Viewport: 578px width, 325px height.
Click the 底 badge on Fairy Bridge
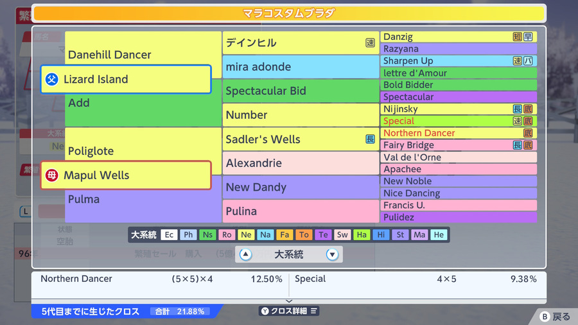(528, 145)
